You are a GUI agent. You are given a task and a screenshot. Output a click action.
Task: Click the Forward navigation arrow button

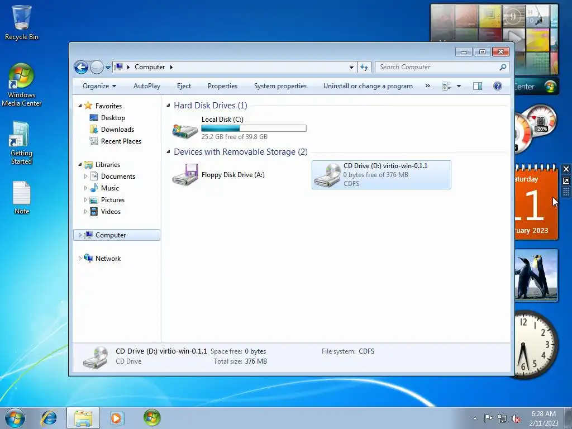pos(97,67)
